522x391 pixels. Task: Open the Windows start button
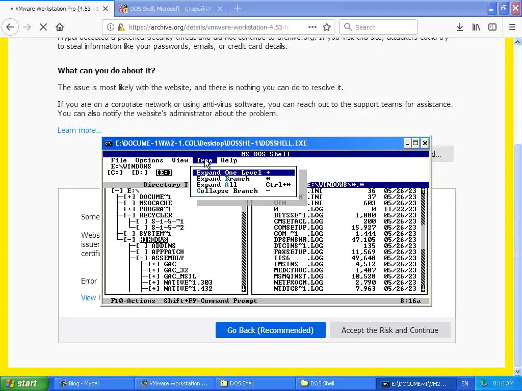point(24,383)
